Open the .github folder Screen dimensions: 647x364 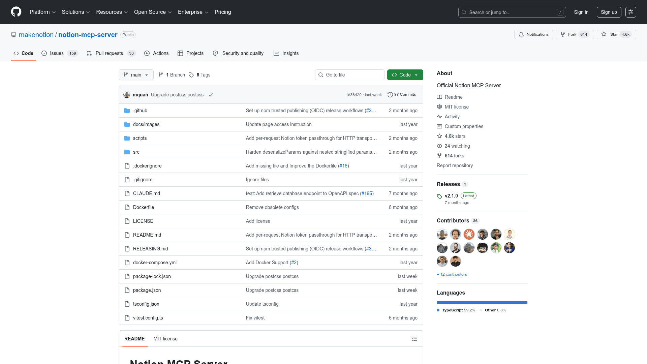pos(140,111)
